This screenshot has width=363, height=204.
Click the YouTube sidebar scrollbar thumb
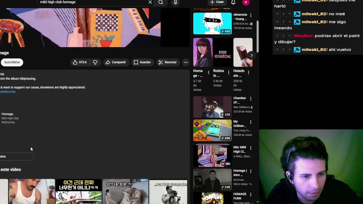(258, 37)
